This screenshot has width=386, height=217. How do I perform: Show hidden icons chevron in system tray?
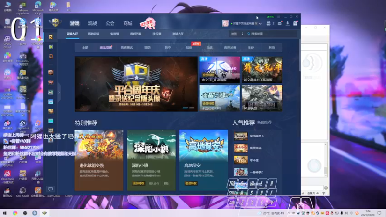coord(289,213)
